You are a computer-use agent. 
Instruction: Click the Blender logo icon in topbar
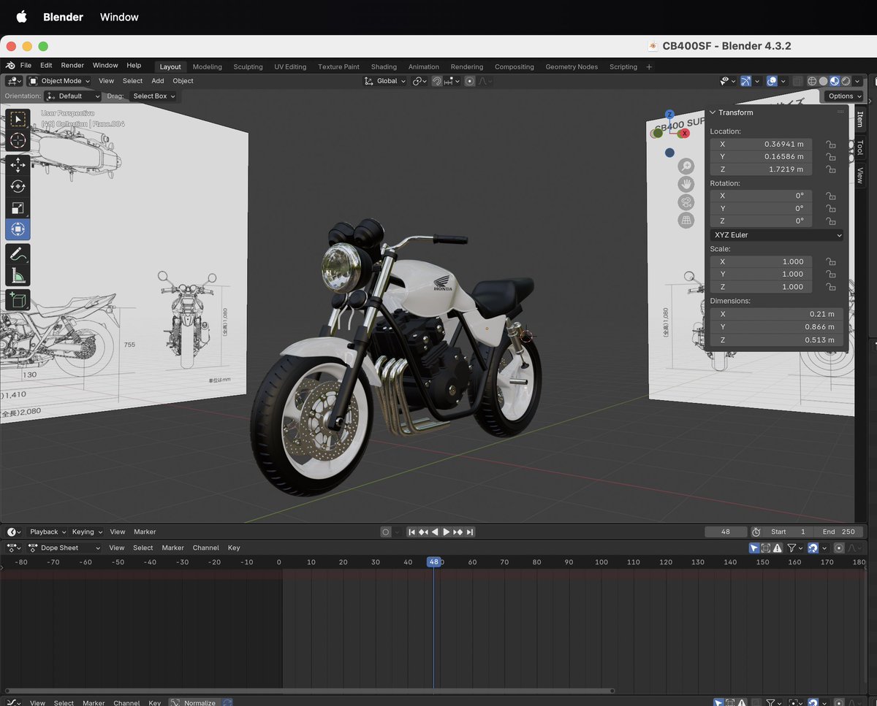10,66
